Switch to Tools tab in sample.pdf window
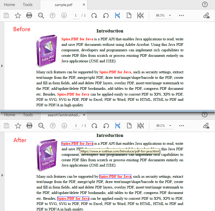Image resolution: width=215 pixels, height=211 pixels. click(x=28, y=5)
